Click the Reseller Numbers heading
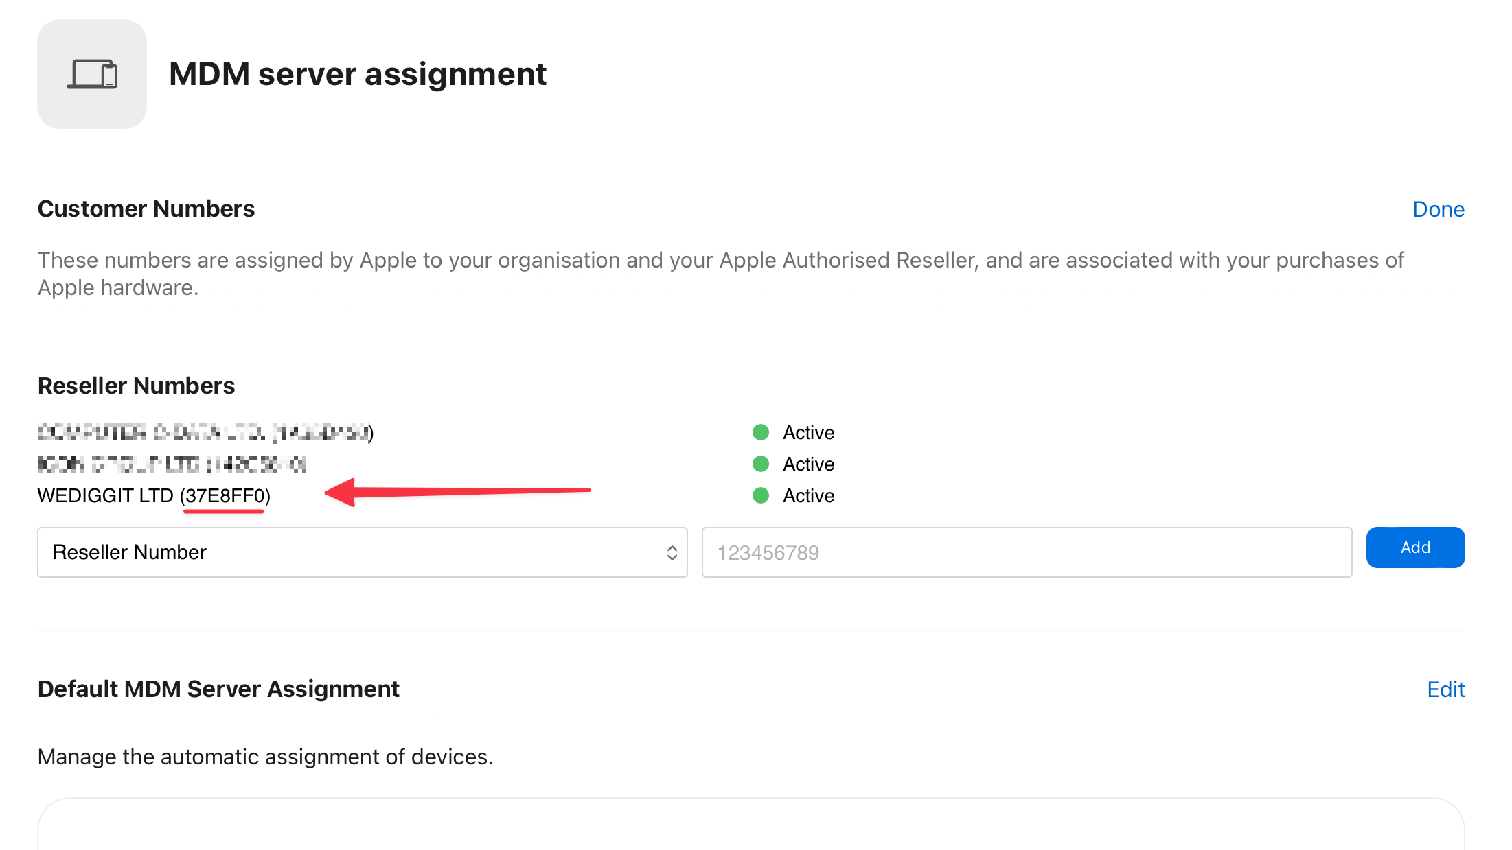Image resolution: width=1512 pixels, height=850 pixels. 136,386
